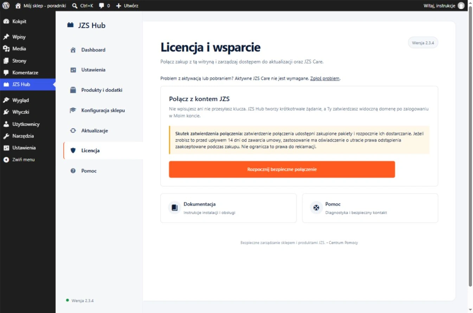
Task: Click the plus icon next to Utwórz
Action: click(119, 6)
